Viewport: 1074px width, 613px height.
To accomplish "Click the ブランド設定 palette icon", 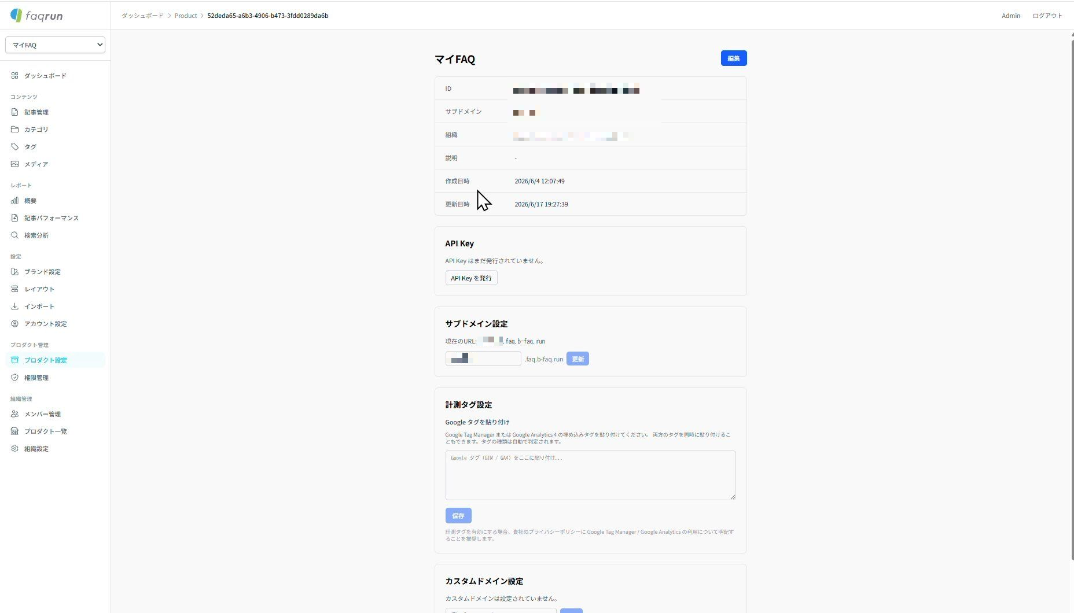I will coord(15,272).
